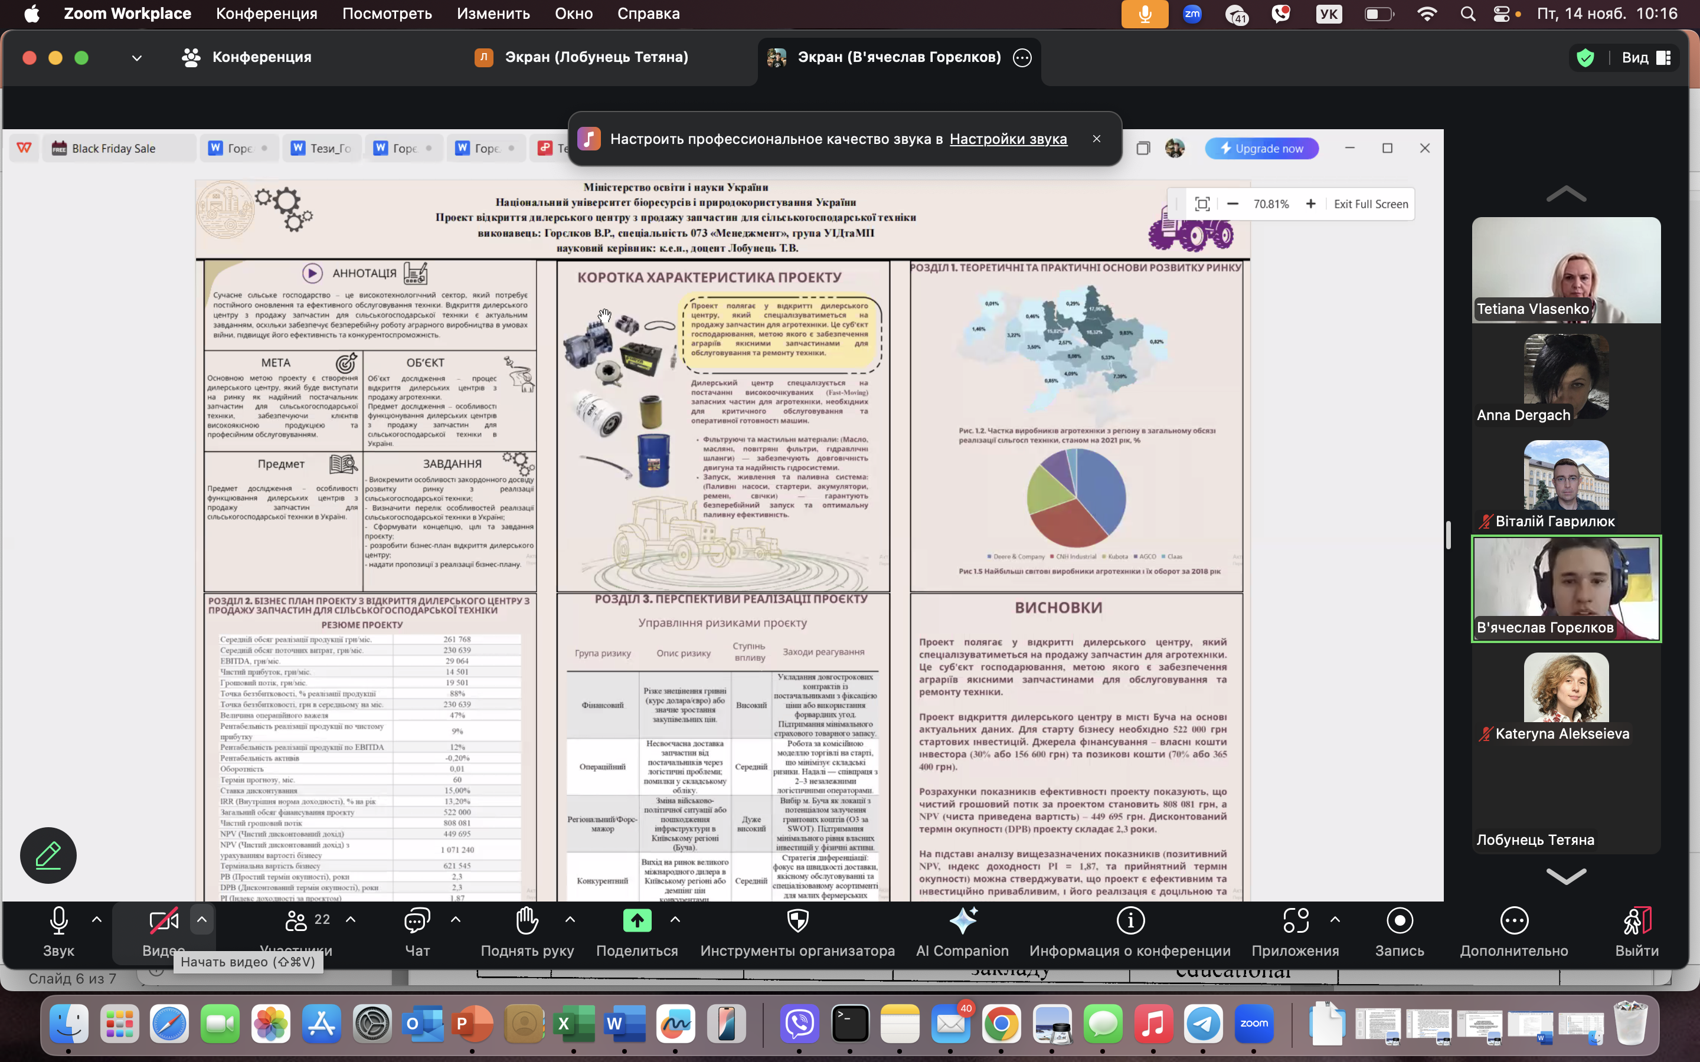Toggle the meeting Record button

[1400, 921]
